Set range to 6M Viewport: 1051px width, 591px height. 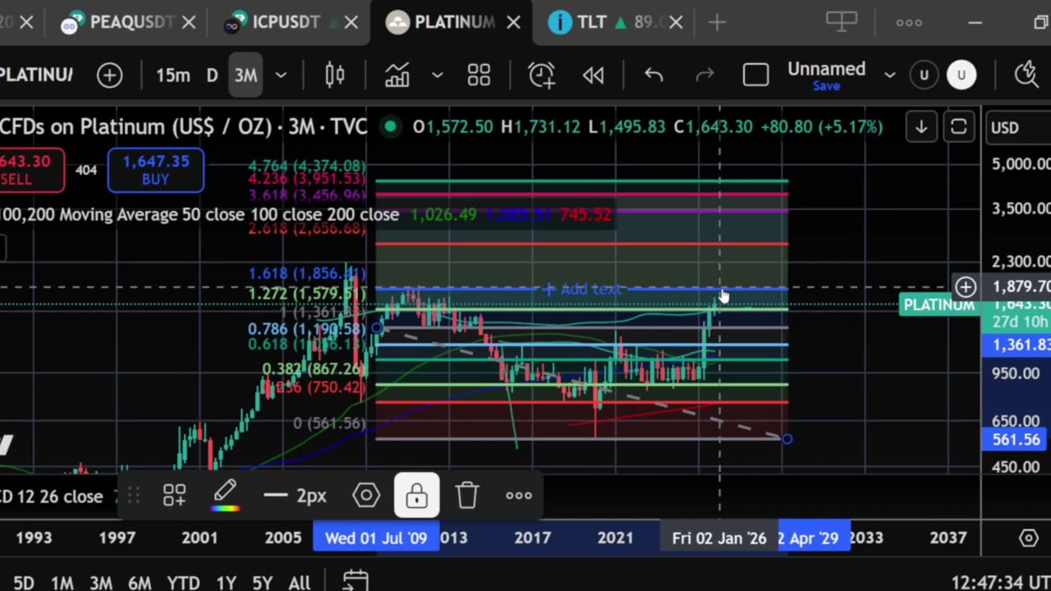point(140,583)
